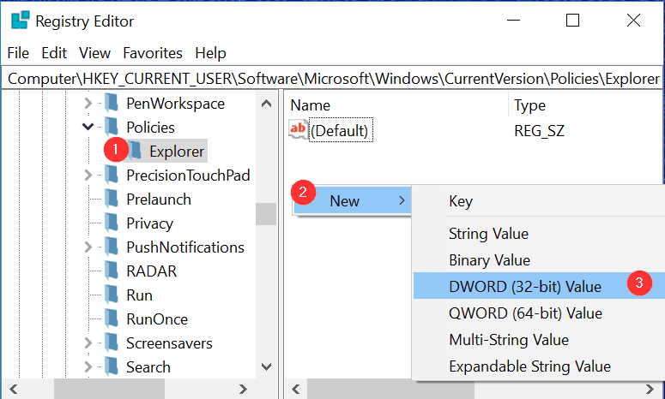Expand the PenWorkspace key
Image resolution: width=665 pixels, height=399 pixels.
click(x=88, y=104)
